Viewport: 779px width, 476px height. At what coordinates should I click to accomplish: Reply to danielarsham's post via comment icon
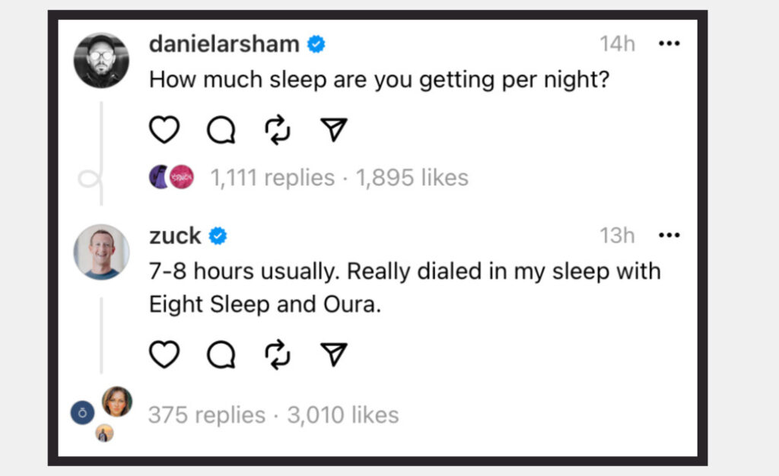[x=221, y=131]
